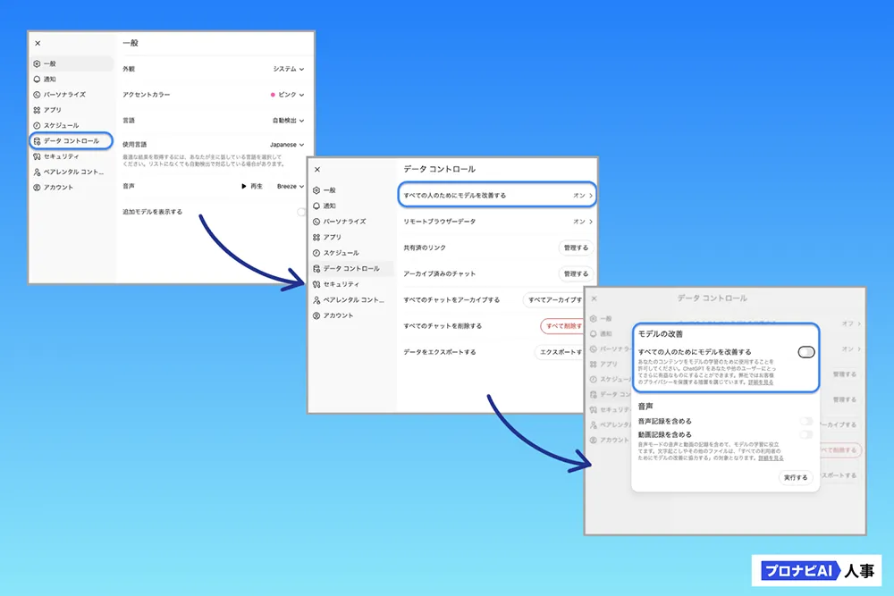This screenshot has height=596, width=894.
Task: Click the スケジュール clock icon in the データ コントロール list window
Action: 316,253
